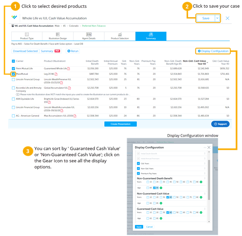Open the Illustration Design tab
This screenshot has width=242, height=236.
pos(58,36)
